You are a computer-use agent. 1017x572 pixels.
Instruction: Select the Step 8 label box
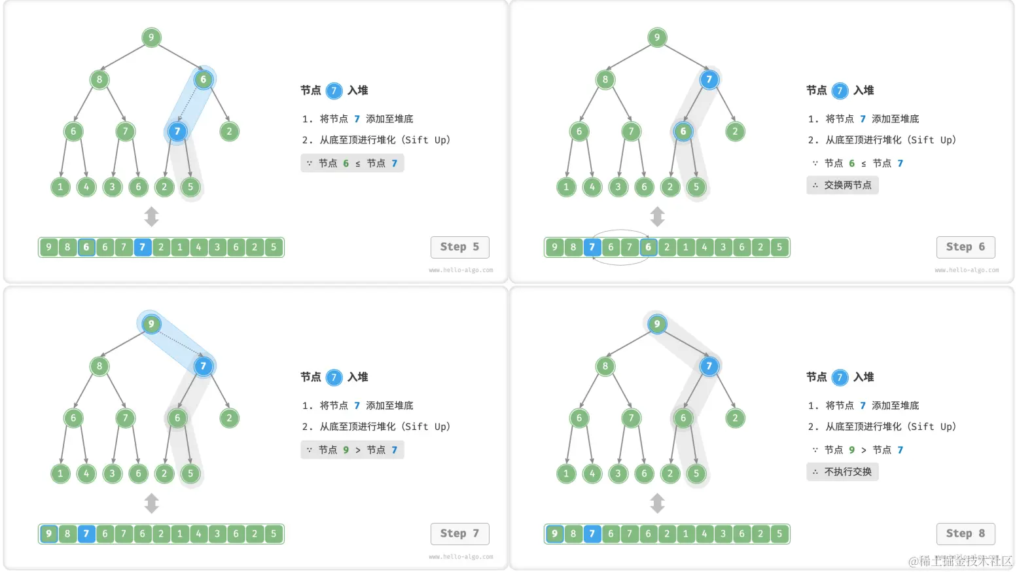965,533
